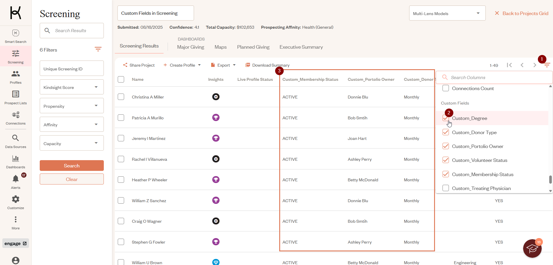This screenshot has height=265, width=553.
Task: Click Unique Screening ID field
Action: tap(72, 68)
